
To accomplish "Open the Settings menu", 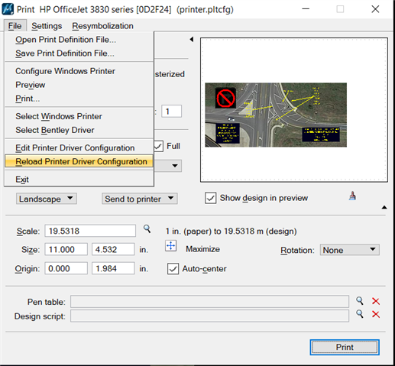I will (47, 26).
